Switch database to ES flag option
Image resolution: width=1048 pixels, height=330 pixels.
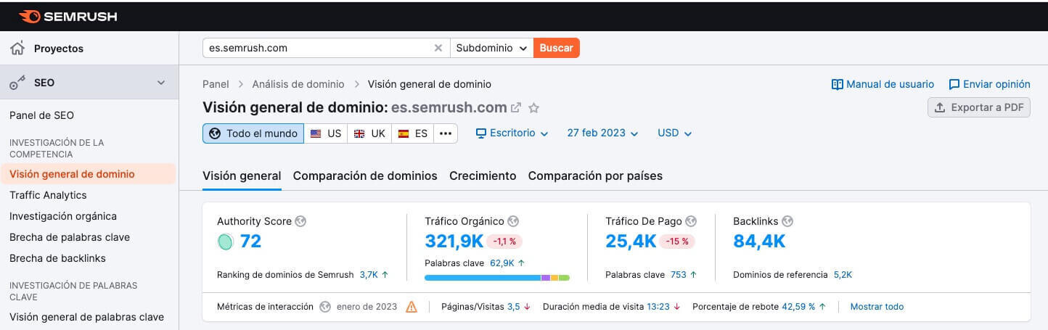pos(412,133)
